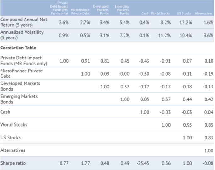Click the Compound Annual Net Return row label
Screen dimensions: 215x170
19,22
